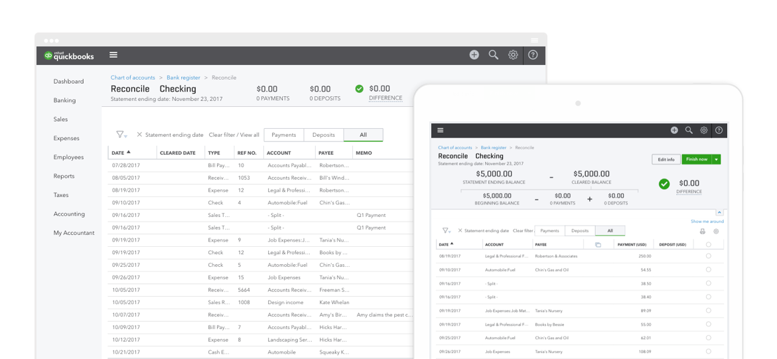
Task: Click the print icon above the tablet table
Action: point(702,231)
